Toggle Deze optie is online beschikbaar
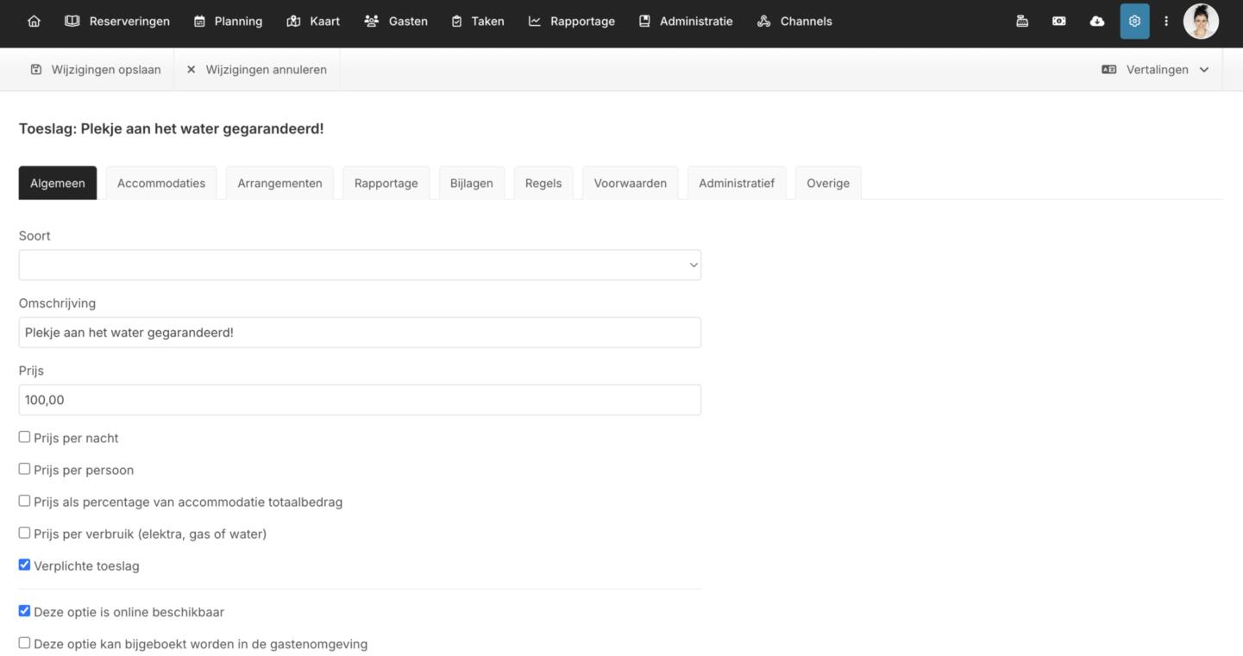1243x656 pixels. (x=24, y=610)
